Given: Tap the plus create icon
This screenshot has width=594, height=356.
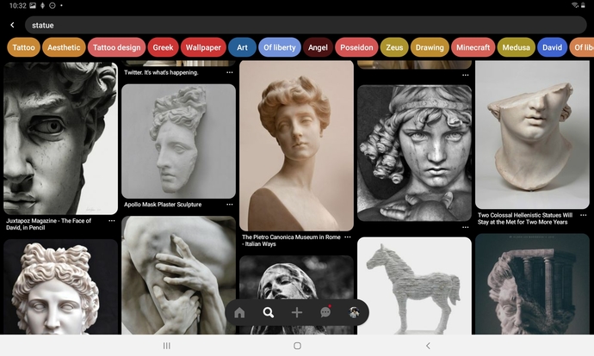Looking at the screenshot, I should [297, 312].
